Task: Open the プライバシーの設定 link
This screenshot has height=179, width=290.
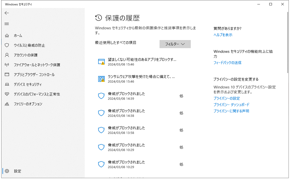Action: (227, 98)
